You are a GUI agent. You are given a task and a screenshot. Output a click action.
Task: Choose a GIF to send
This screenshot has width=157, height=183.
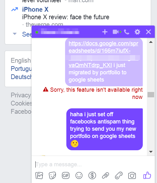pyautogui.click(x=66, y=175)
